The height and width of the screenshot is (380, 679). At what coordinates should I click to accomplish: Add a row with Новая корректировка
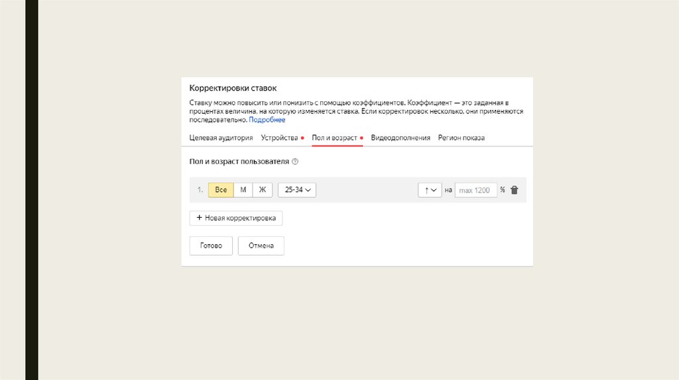click(x=236, y=218)
